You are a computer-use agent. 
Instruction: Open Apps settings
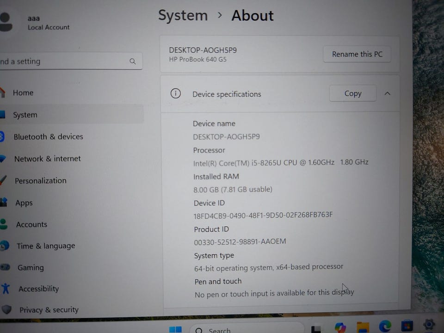click(24, 203)
